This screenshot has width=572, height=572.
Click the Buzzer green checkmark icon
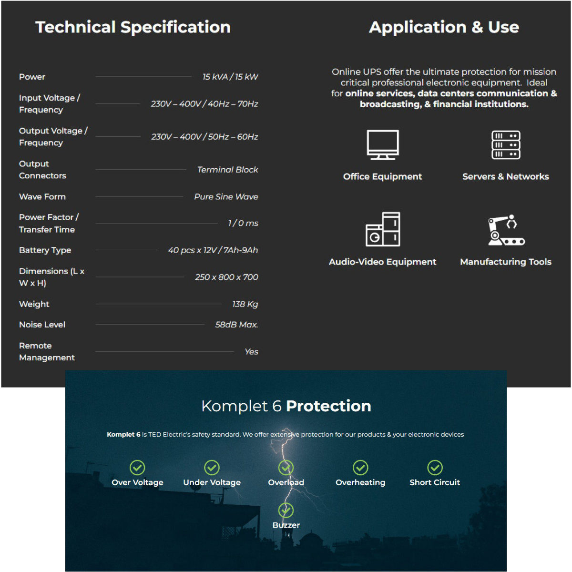tap(286, 510)
